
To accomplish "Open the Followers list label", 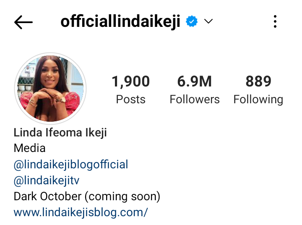I will [195, 99].
